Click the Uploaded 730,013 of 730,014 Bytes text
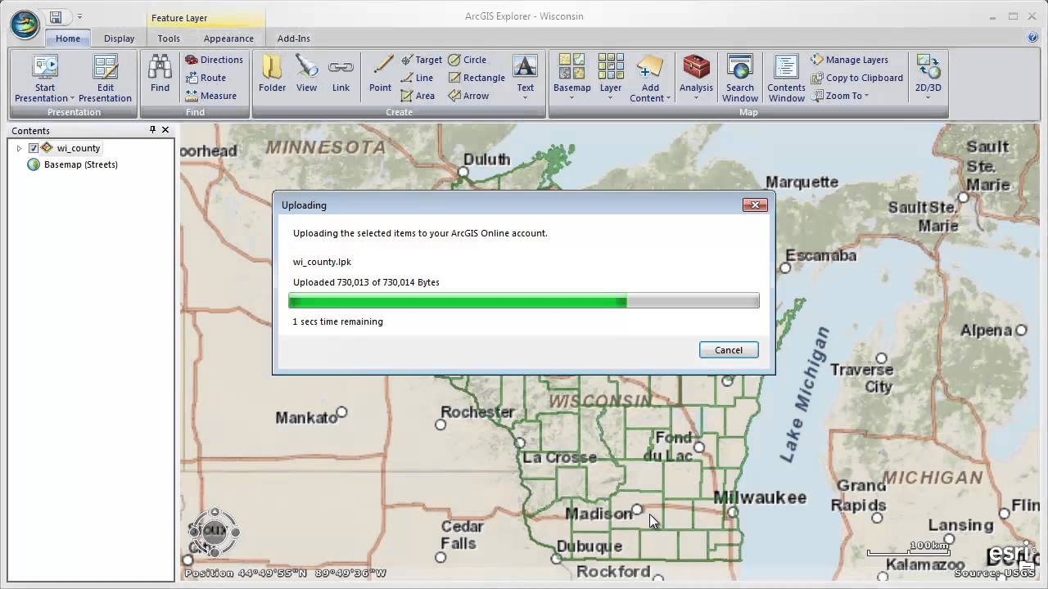The height and width of the screenshot is (589, 1048). pyautogui.click(x=366, y=282)
